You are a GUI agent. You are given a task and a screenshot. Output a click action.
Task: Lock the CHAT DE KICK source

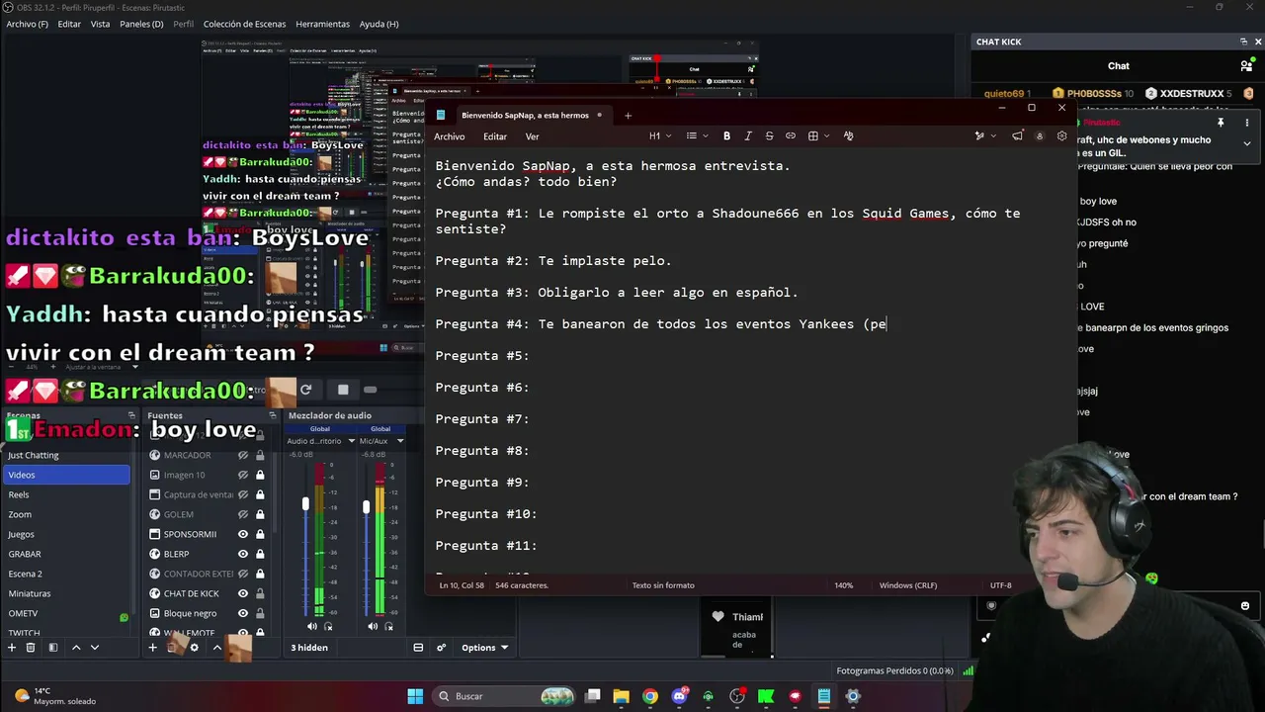260,593
